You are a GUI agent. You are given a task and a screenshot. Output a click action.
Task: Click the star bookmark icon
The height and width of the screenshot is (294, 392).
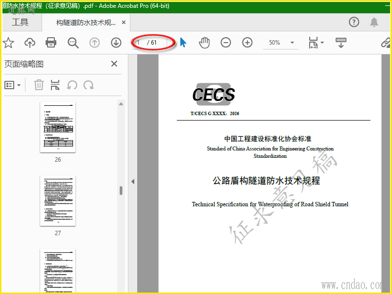coord(8,43)
